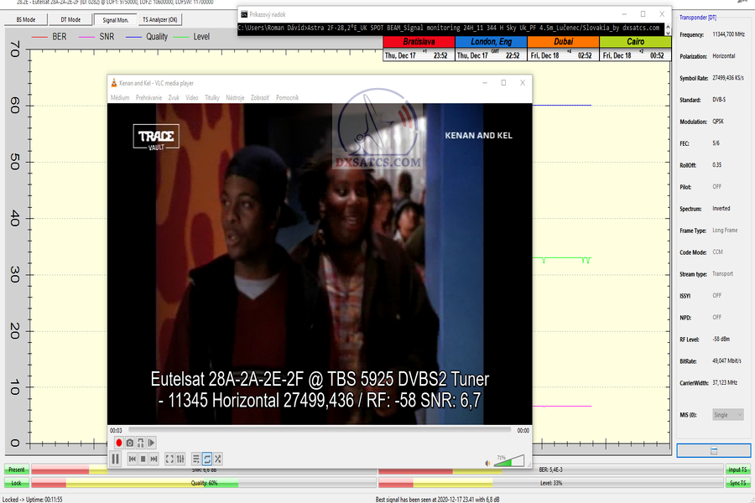
Task: Click the Input TS button
Action: tap(739, 470)
